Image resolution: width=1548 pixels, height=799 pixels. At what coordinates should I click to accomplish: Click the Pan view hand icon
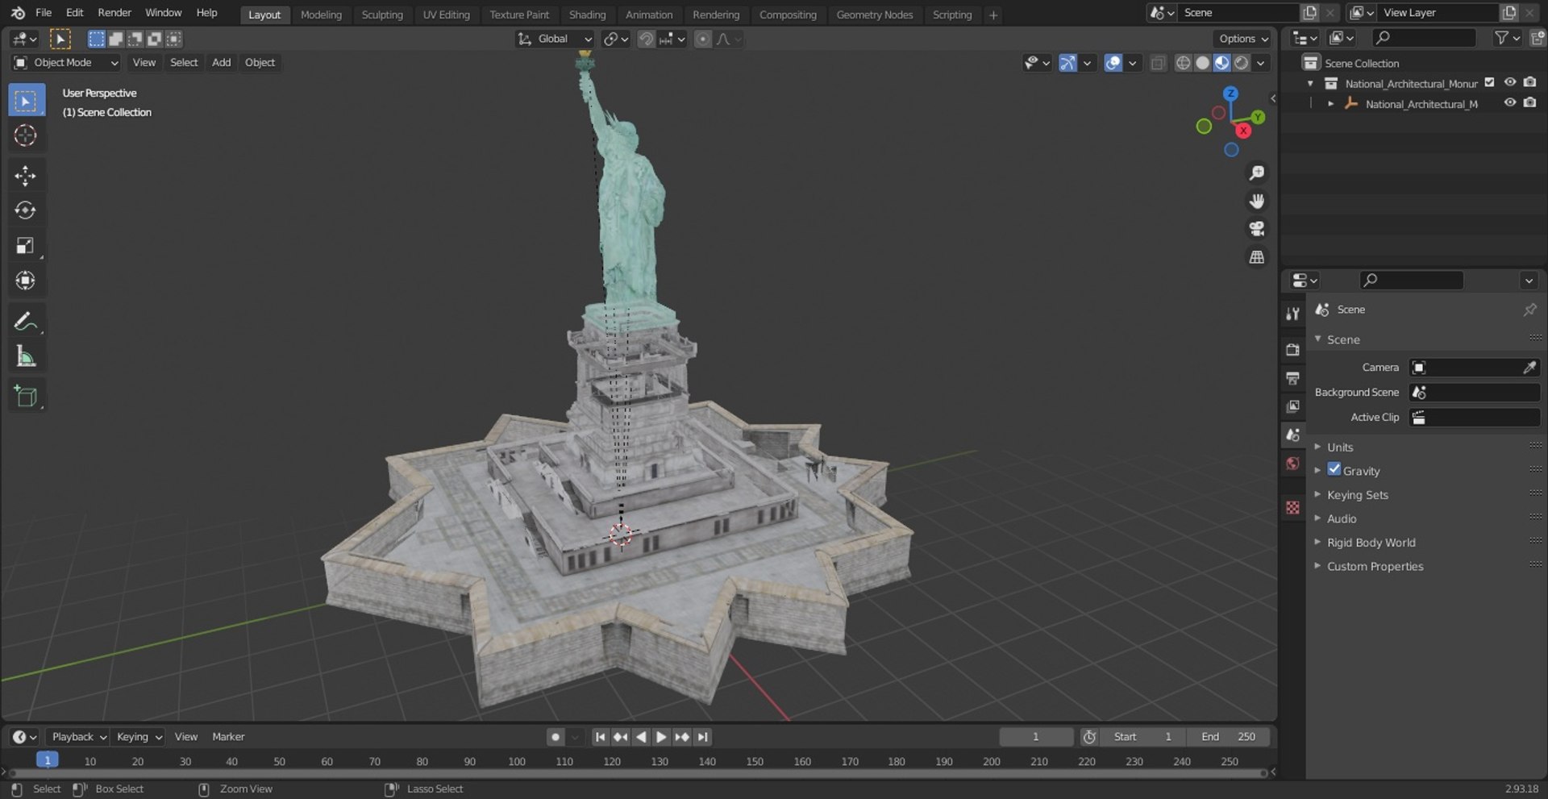click(1256, 201)
